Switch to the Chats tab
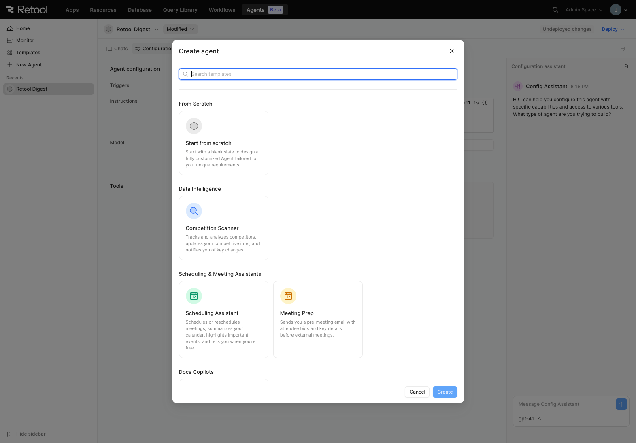Image resolution: width=636 pixels, height=443 pixels. click(117, 49)
